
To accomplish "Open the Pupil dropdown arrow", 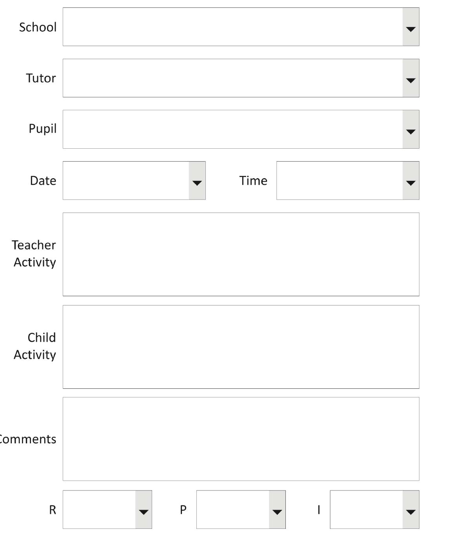I will pos(410,129).
